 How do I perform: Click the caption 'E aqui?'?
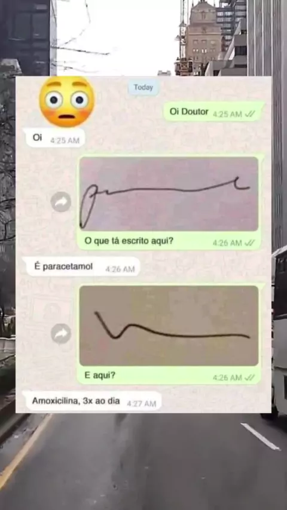[100, 376]
